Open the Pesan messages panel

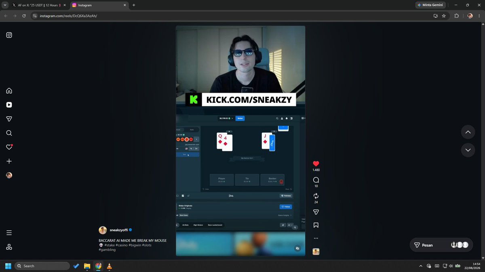tap(442, 245)
